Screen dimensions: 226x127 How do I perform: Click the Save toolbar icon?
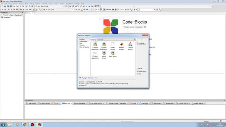click(x=8, y=6)
